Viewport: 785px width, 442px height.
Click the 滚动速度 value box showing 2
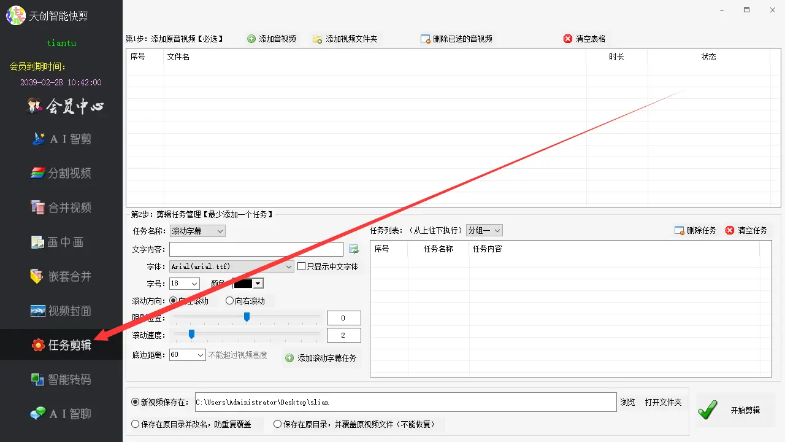click(x=343, y=335)
